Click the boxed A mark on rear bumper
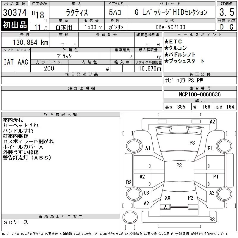The width and height of the screenshot is (238, 238). (x=165, y=207)
